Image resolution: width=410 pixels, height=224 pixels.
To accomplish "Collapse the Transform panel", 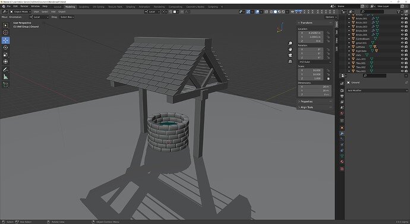I will (306, 23).
